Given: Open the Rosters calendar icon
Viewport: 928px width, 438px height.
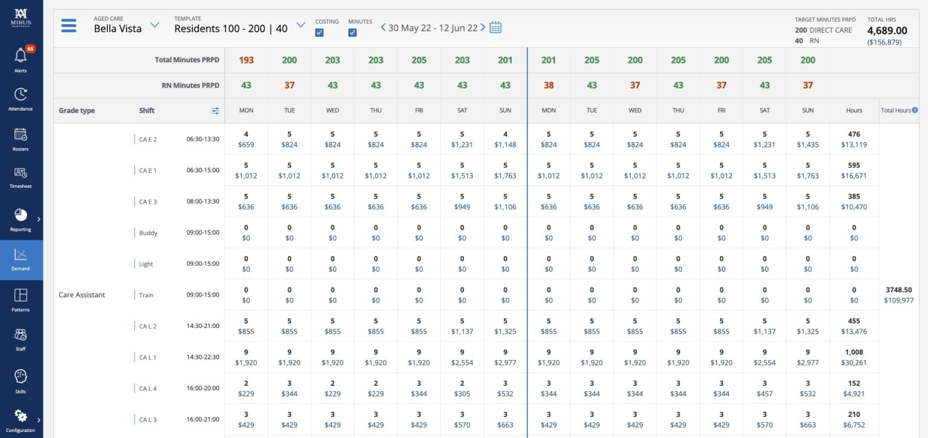Looking at the screenshot, I should point(21,135).
